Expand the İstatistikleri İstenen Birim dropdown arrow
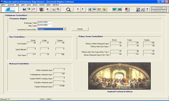This screenshot has width=169, height=101. 65,29
